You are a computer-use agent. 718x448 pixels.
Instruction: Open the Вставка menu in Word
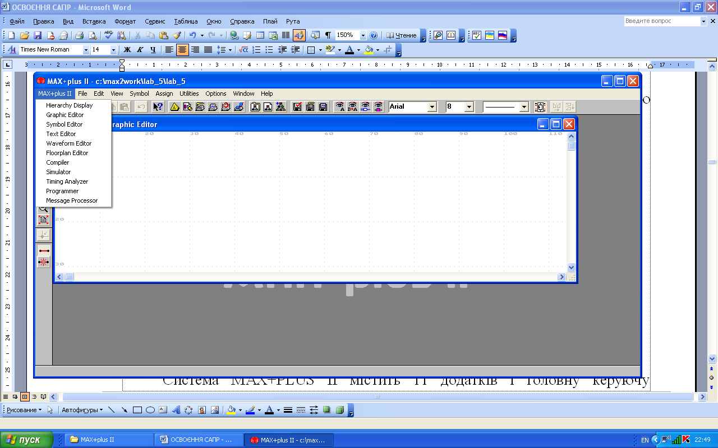(x=94, y=21)
